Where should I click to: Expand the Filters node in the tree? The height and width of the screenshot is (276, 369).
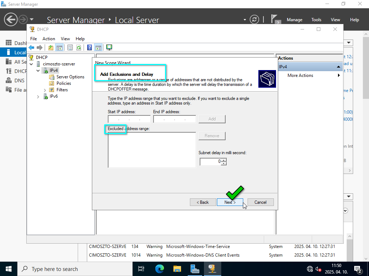45,90
